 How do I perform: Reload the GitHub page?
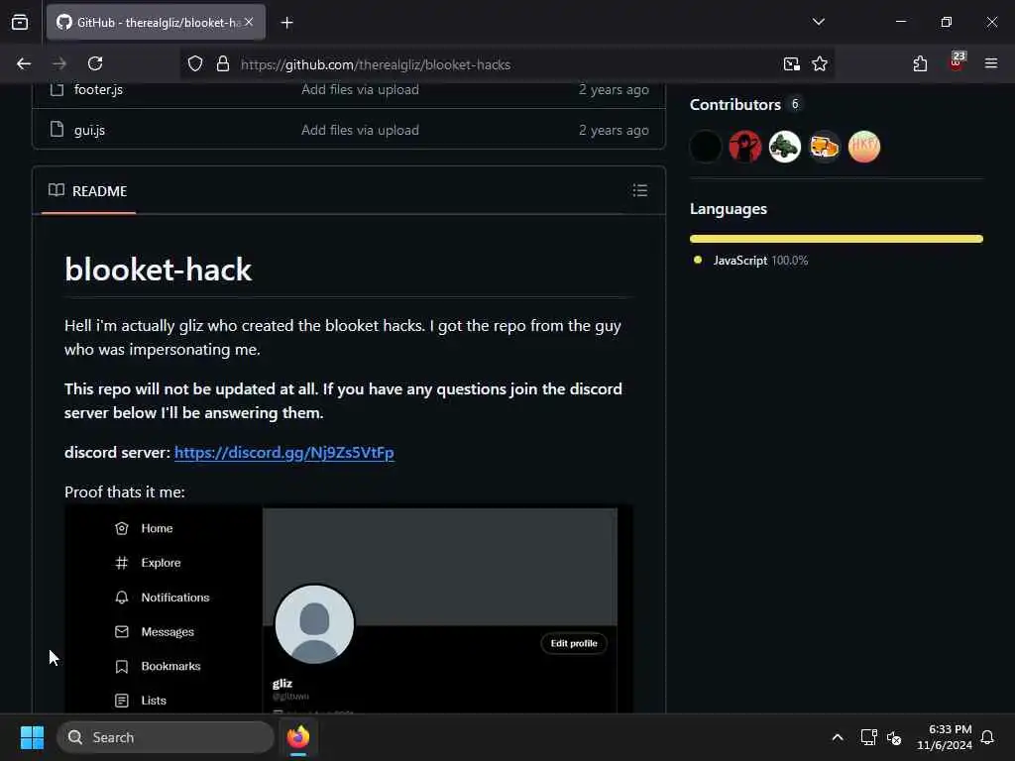click(x=95, y=63)
